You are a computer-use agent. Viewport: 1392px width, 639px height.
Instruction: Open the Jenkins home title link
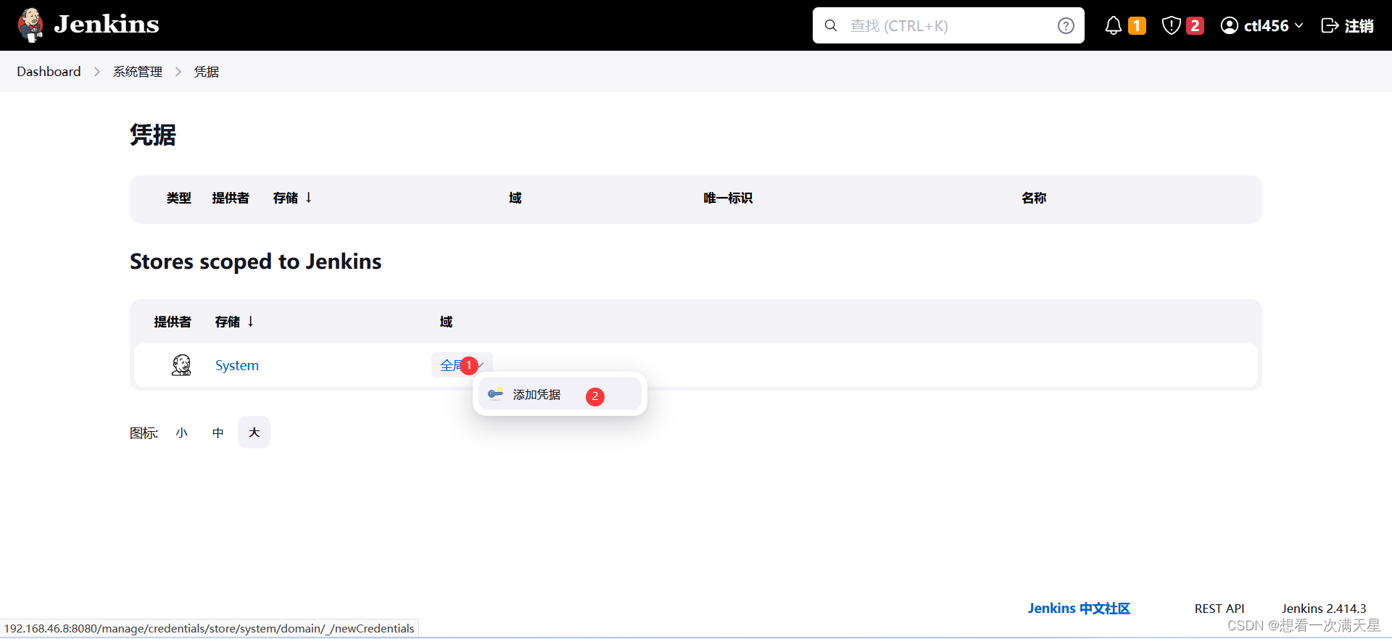point(107,25)
